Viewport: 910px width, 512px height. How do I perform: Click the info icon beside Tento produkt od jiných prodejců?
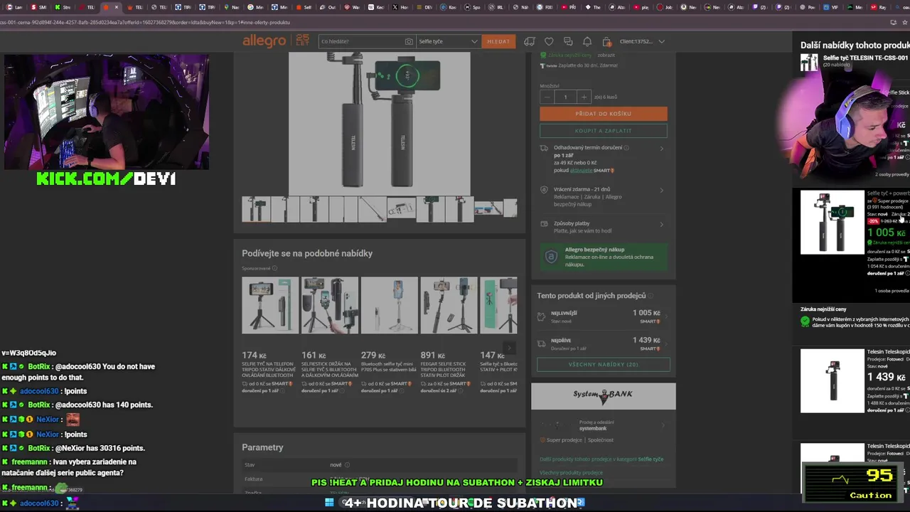pos(651,296)
